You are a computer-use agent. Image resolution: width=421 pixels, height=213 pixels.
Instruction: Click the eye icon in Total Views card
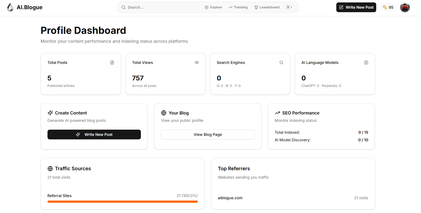(x=197, y=63)
